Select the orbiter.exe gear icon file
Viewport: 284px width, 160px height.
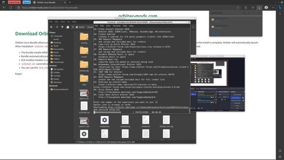point(105,121)
